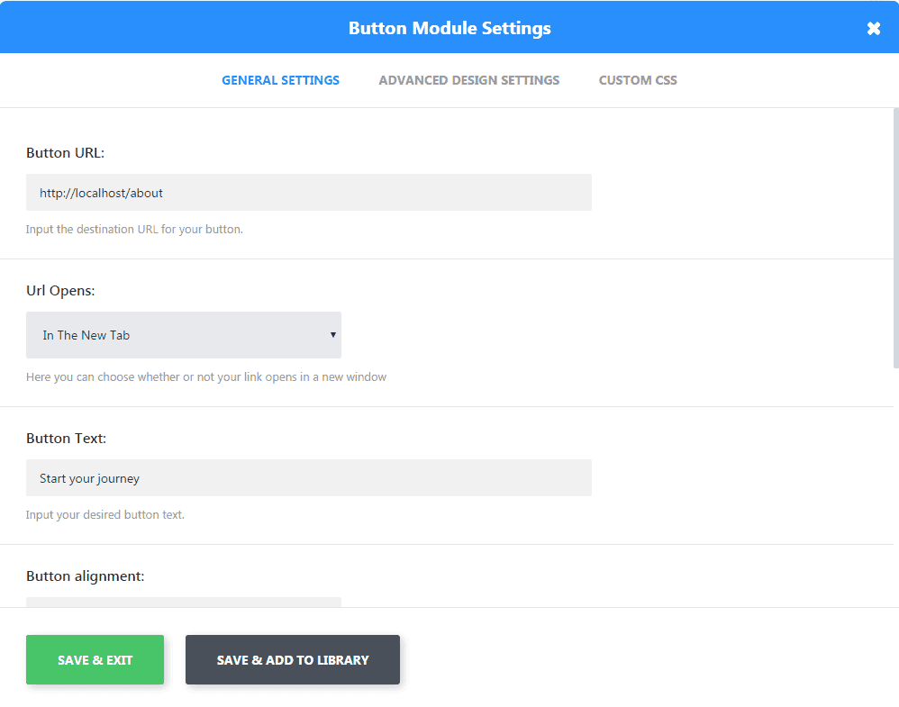Click the "Input your desired button text" hint
Viewport: 899px width, 707px height.
pyautogui.click(x=105, y=515)
